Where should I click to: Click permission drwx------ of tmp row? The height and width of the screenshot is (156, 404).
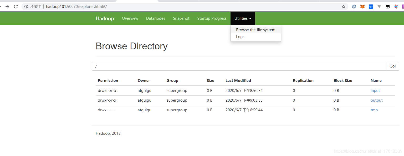click(107, 110)
